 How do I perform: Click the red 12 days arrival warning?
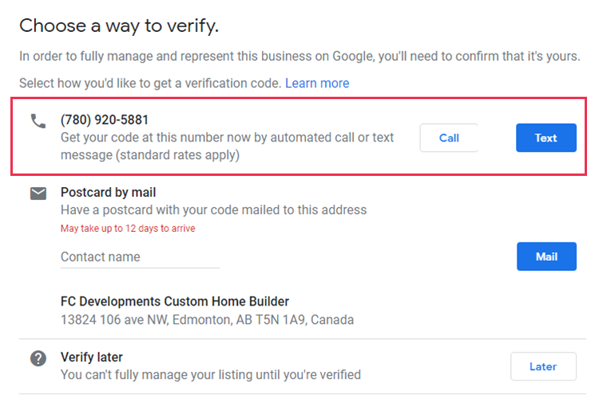click(128, 228)
